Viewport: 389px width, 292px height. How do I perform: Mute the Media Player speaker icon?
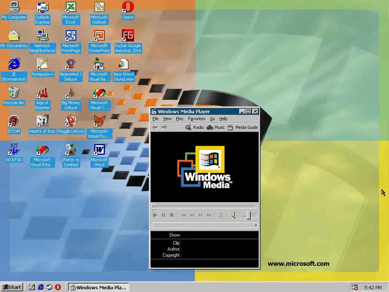coord(234,215)
